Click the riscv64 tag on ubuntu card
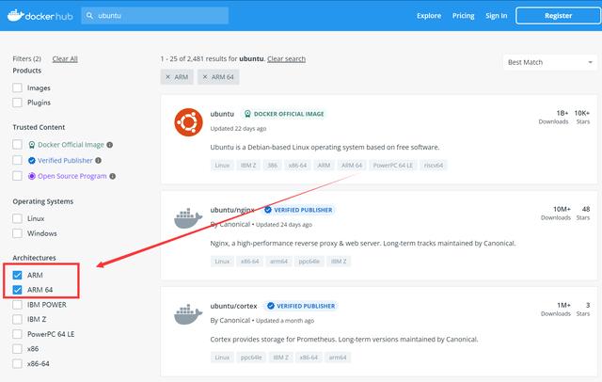 (x=434, y=166)
